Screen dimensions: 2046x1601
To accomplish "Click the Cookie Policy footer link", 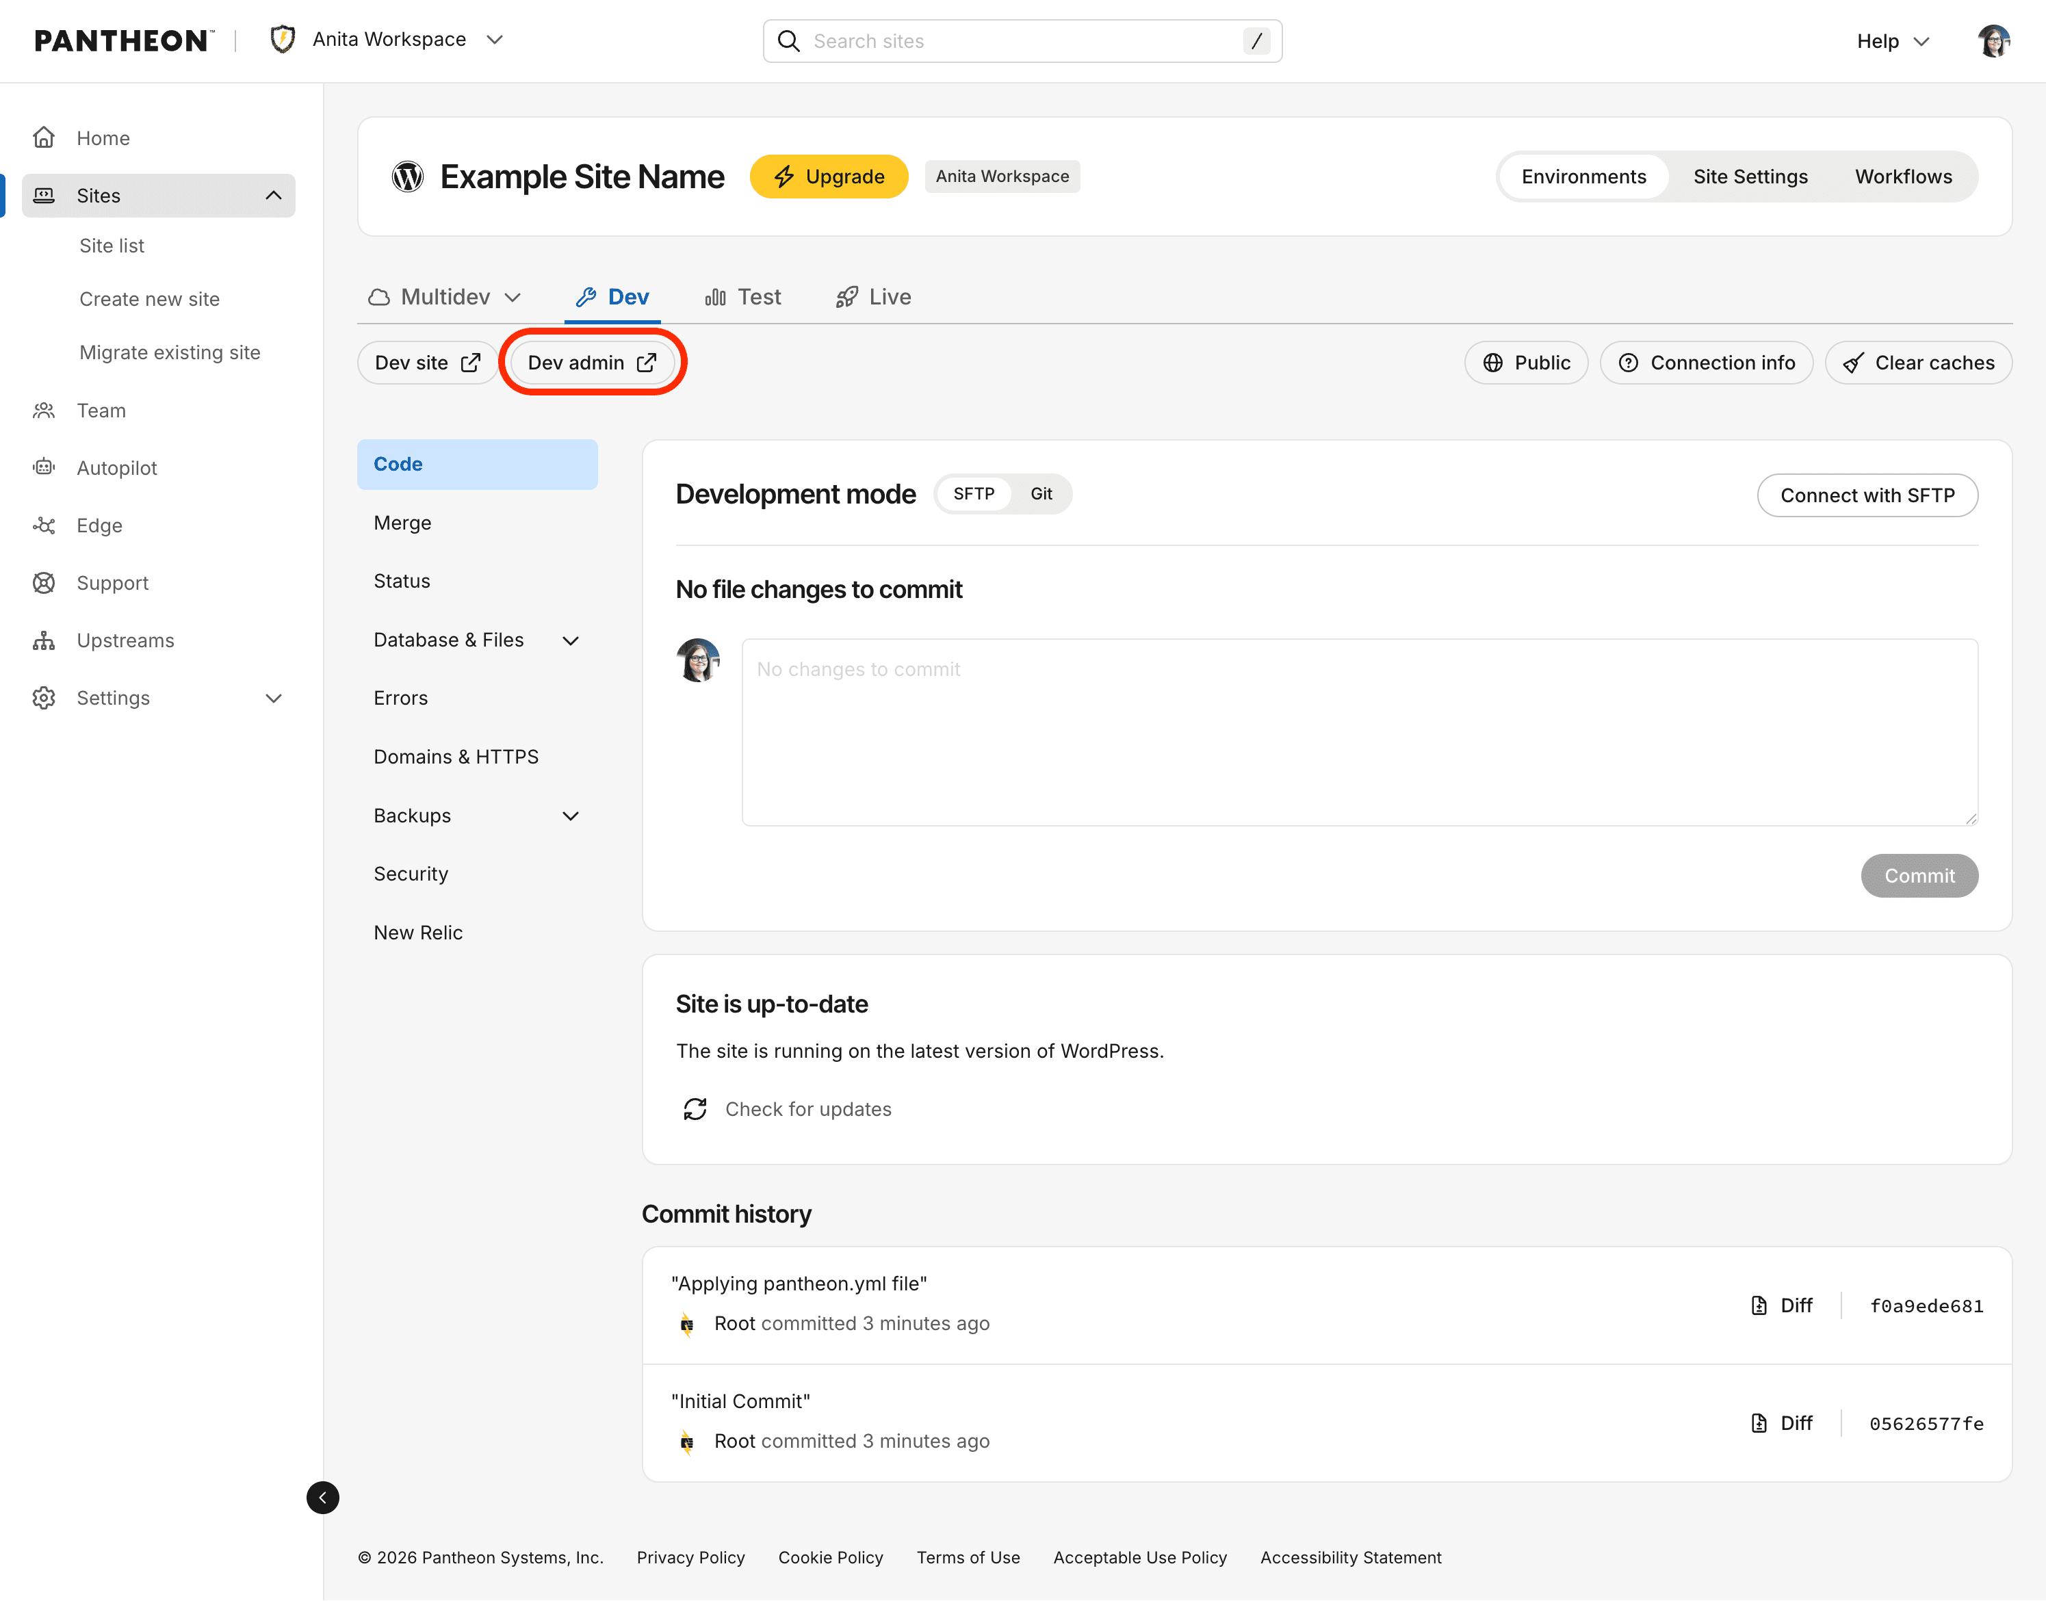I will [x=831, y=1557].
